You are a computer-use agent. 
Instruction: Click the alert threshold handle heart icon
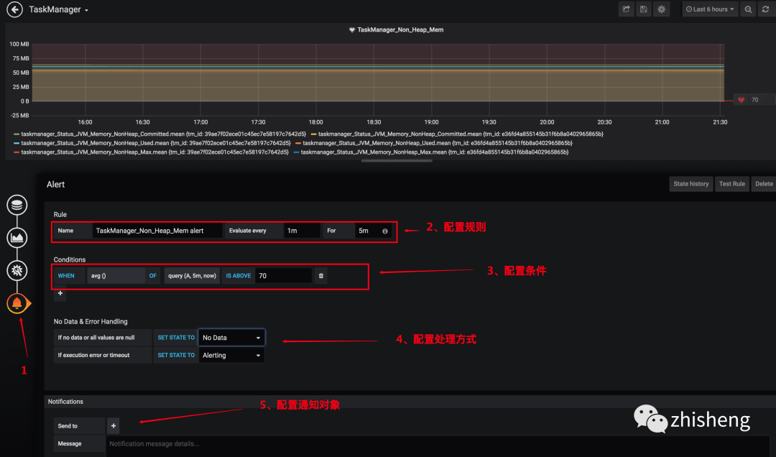[x=741, y=100]
